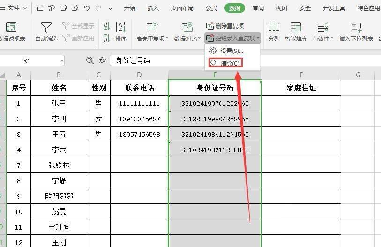381x247 pixels.
Task: Select column D header
Action: click(x=139, y=75)
